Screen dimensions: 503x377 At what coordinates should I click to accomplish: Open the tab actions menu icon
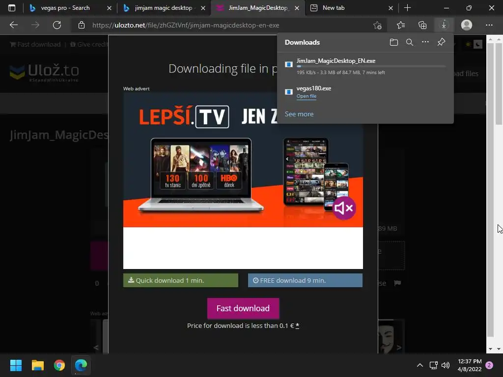(12, 8)
